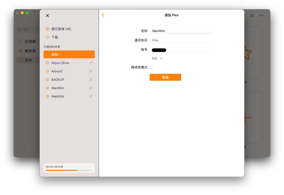
Task: Click pin icon next to Aliyun2
Action: pos(91,71)
